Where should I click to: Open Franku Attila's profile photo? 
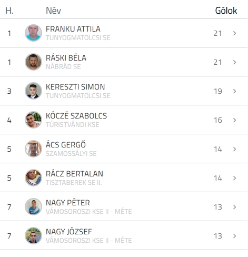[33, 33]
